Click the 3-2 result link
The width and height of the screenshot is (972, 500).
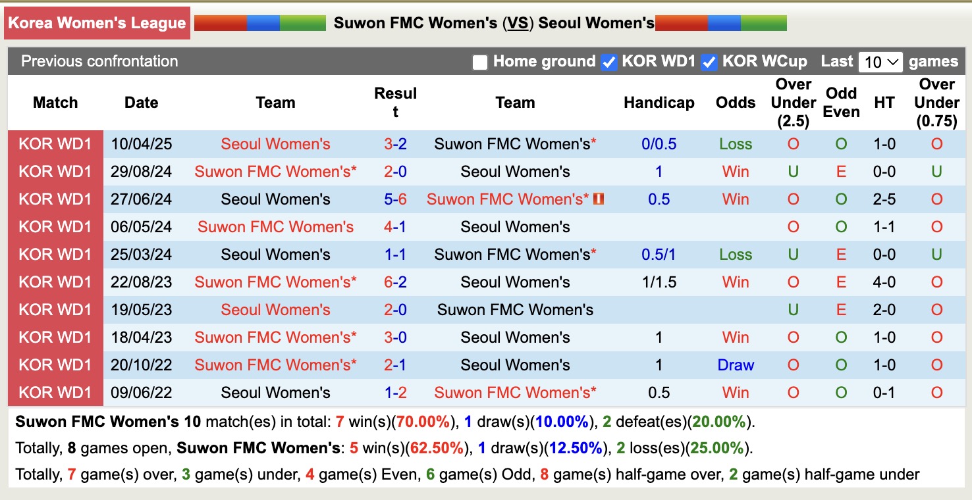coord(395,143)
